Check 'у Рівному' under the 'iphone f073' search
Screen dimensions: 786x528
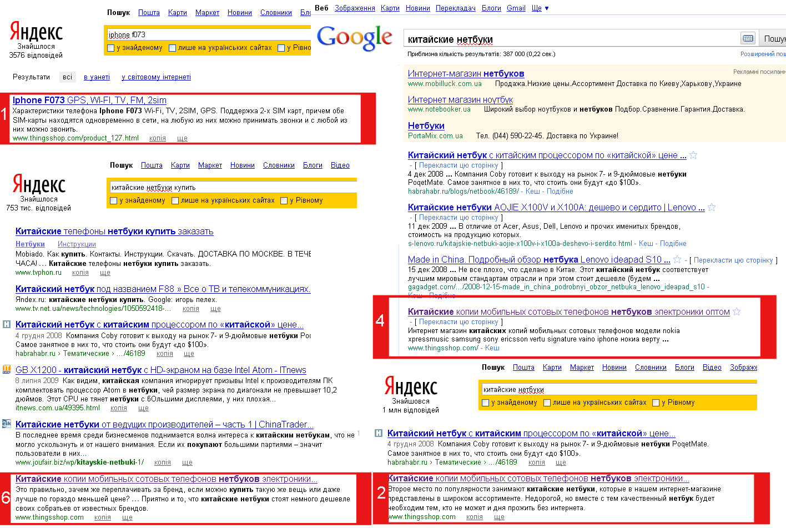[x=281, y=48]
